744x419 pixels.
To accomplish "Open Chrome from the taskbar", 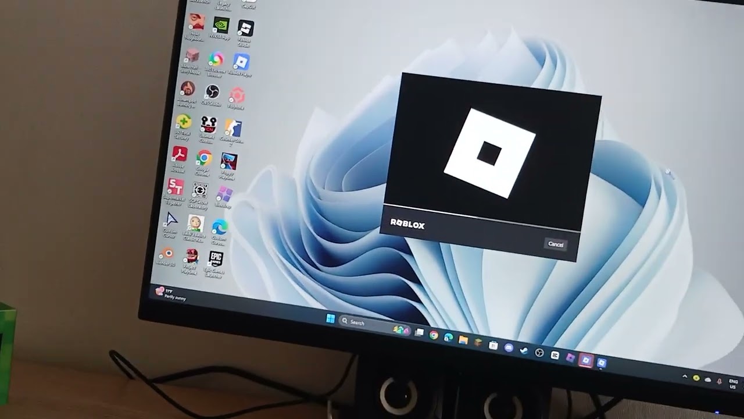I will click(434, 335).
